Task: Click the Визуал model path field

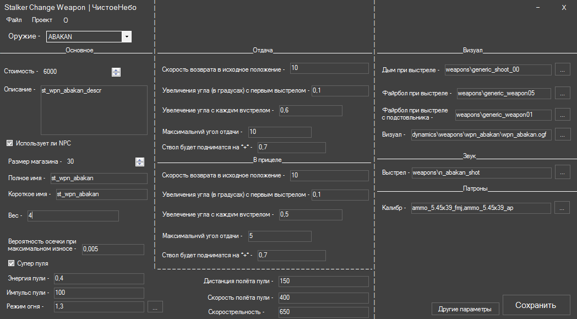Action: (x=481, y=135)
